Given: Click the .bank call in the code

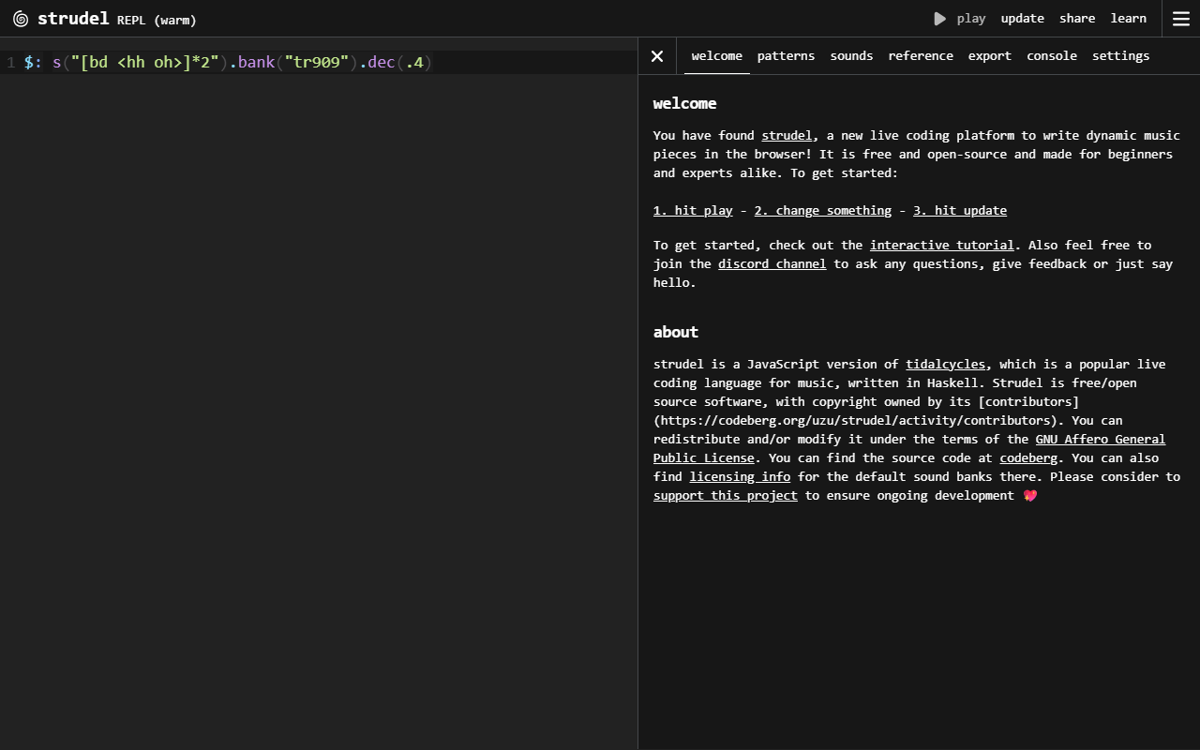Looking at the screenshot, I should (252, 63).
